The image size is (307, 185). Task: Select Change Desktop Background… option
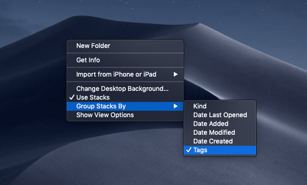click(x=125, y=89)
